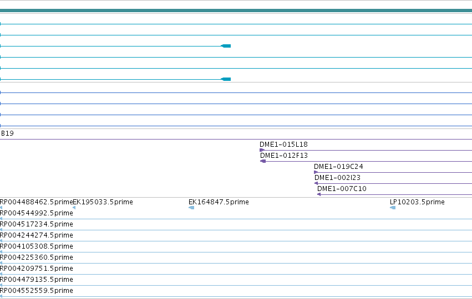Screen dimensions: 472x299
Task: Select arrow glyph under DME1-019C24
Action: [316, 172]
